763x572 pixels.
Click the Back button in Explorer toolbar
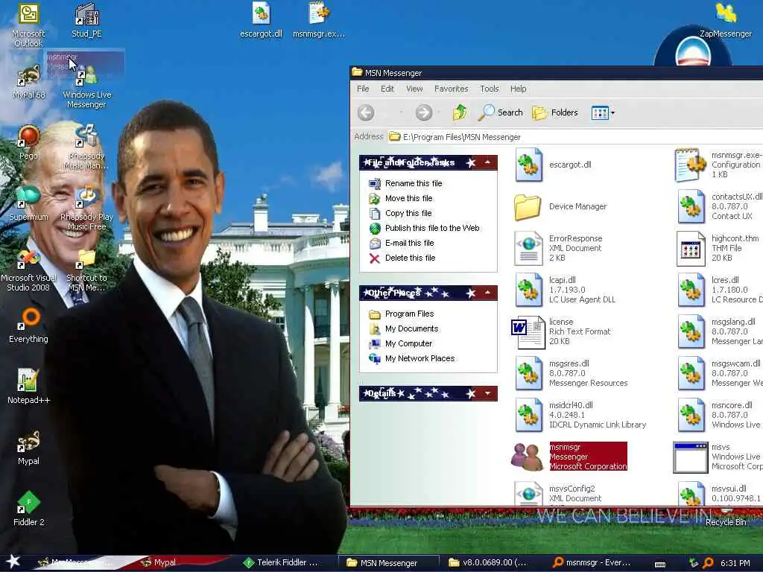point(367,113)
